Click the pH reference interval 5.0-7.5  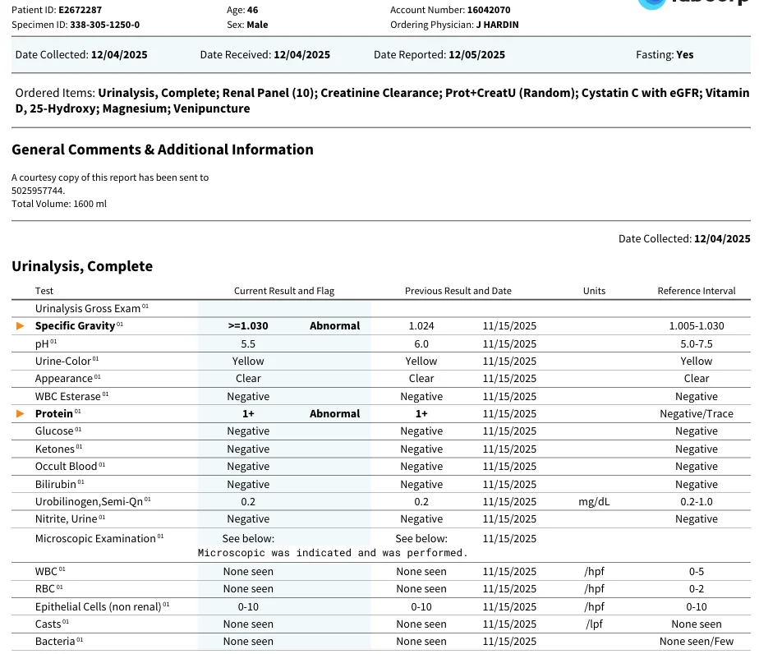click(x=696, y=343)
